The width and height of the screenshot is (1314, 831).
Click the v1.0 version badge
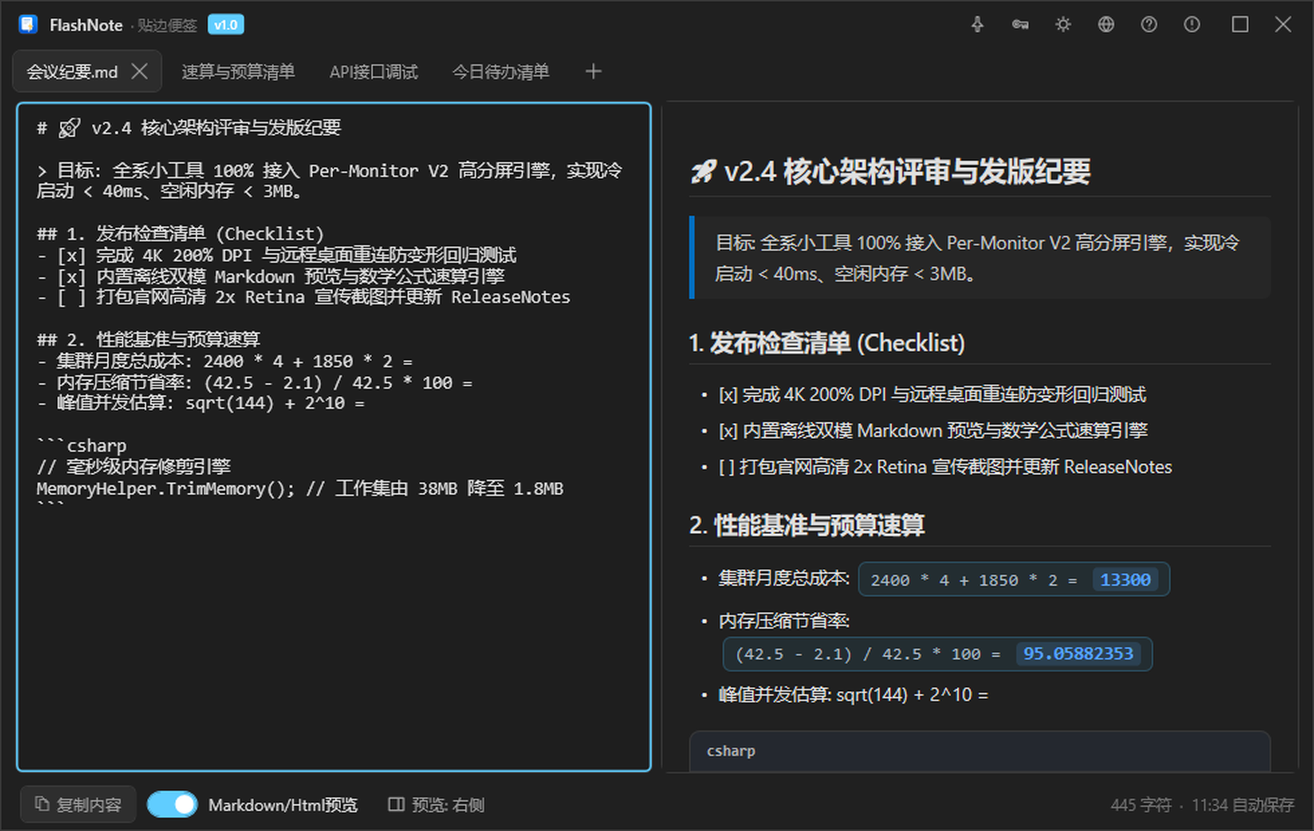click(x=226, y=25)
